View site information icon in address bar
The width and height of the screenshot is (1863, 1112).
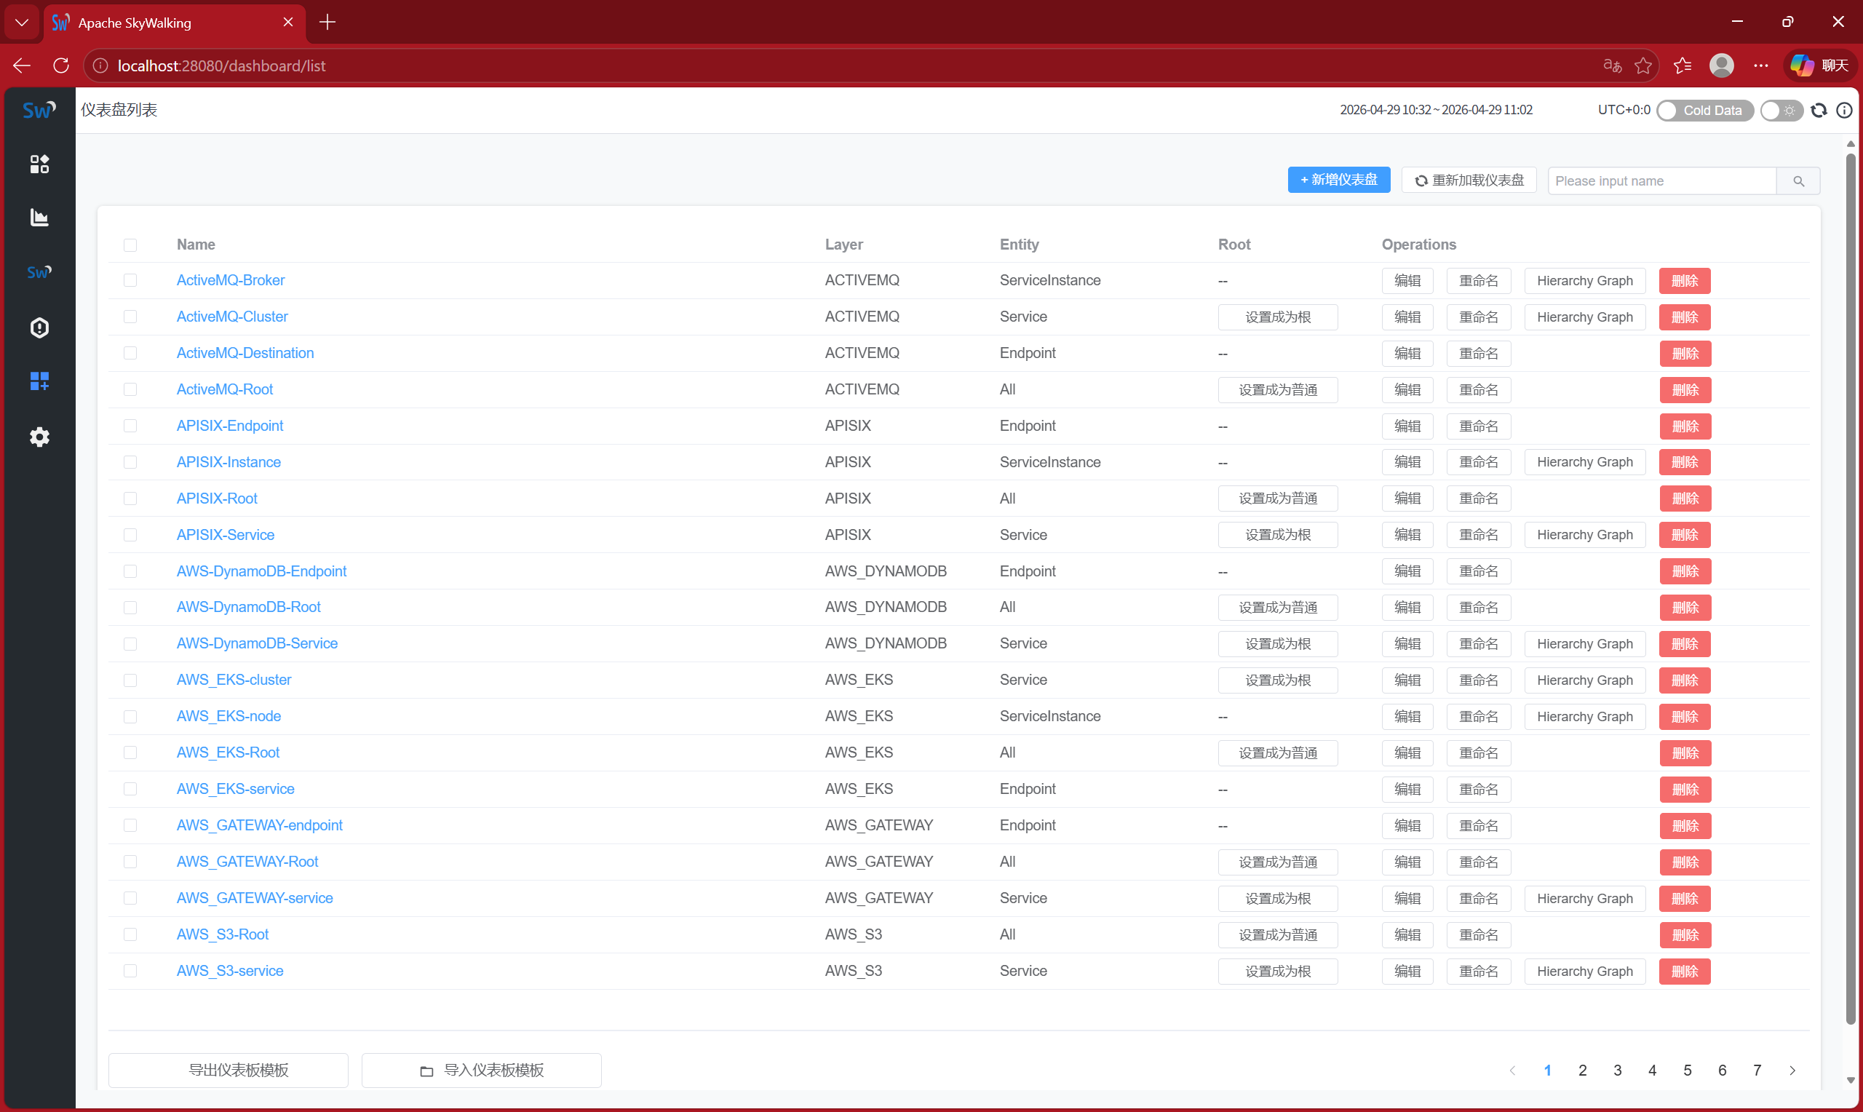point(100,66)
